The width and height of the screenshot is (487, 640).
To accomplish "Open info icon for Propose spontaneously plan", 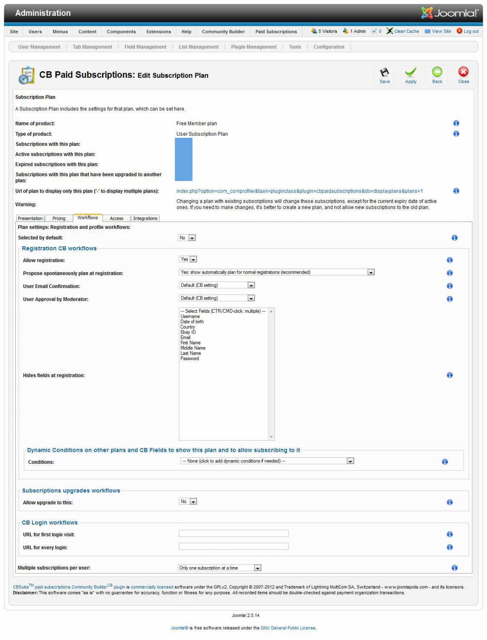I will [449, 273].
